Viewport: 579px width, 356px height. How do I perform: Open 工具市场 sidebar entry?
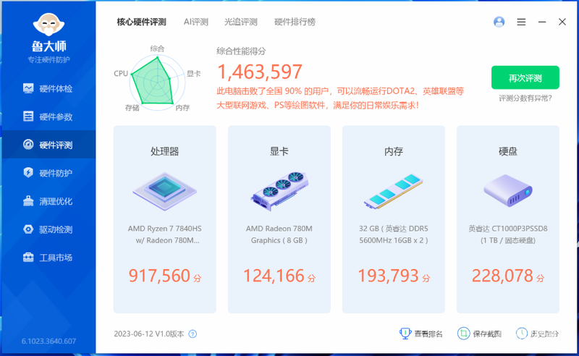click(48, 258)
